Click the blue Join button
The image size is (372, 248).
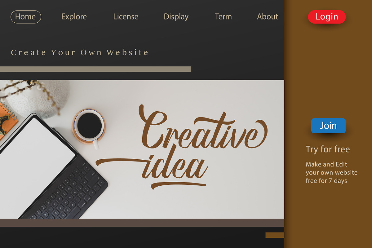(x=328, y=126)
